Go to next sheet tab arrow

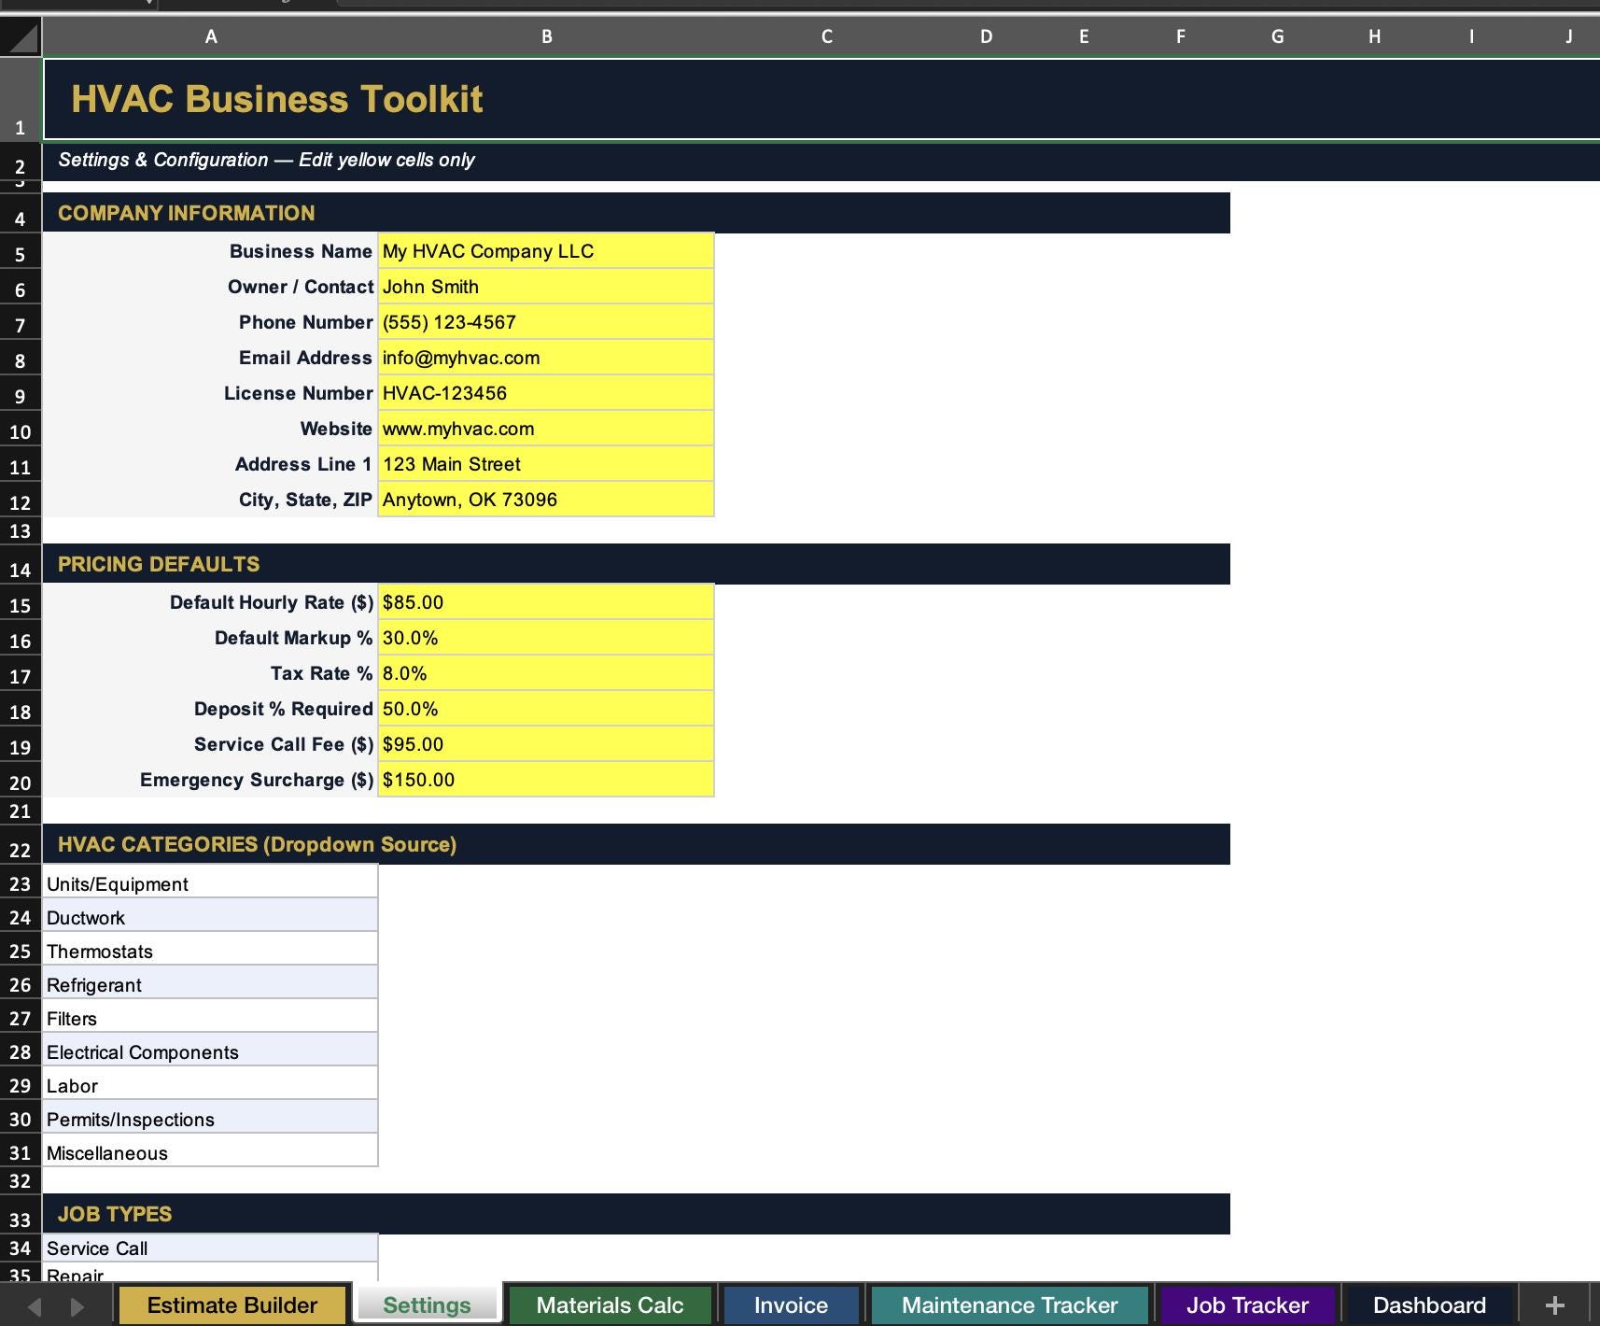(77, 1306)
